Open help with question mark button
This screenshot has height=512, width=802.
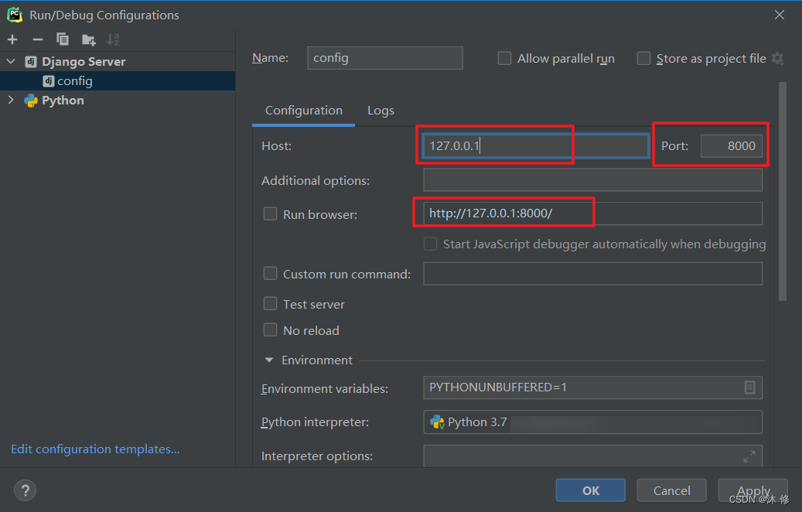coord(25,490)
